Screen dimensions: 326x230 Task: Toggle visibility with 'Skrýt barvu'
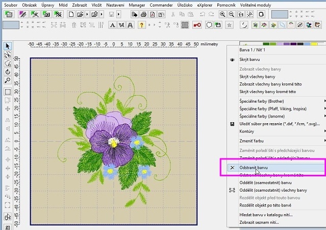pyautogui.click(x=250, y=60)
